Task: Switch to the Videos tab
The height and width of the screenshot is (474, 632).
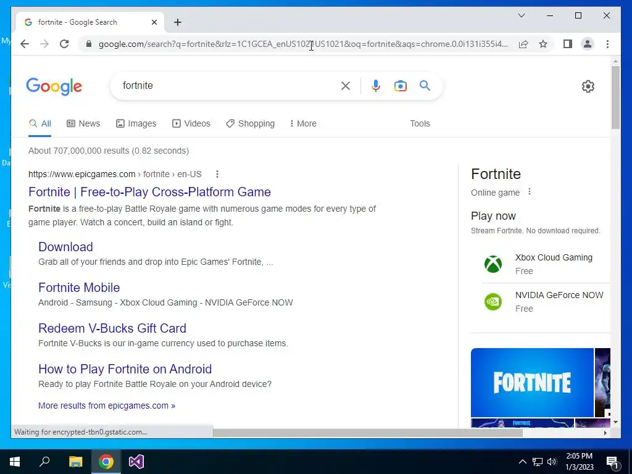Action: click(x=191, y=123)
